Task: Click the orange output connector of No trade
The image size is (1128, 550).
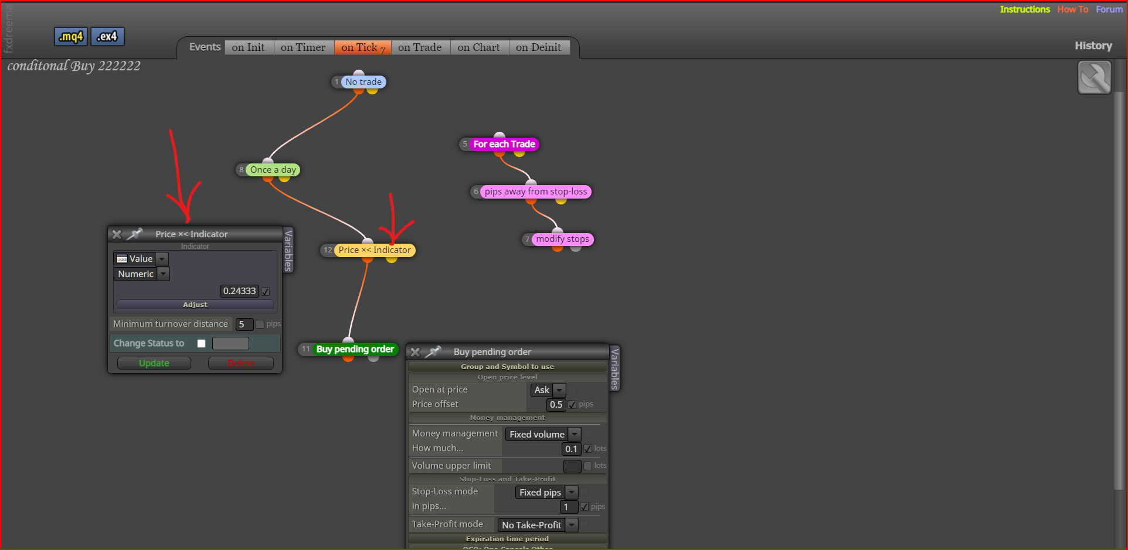Action: [359, 90]
